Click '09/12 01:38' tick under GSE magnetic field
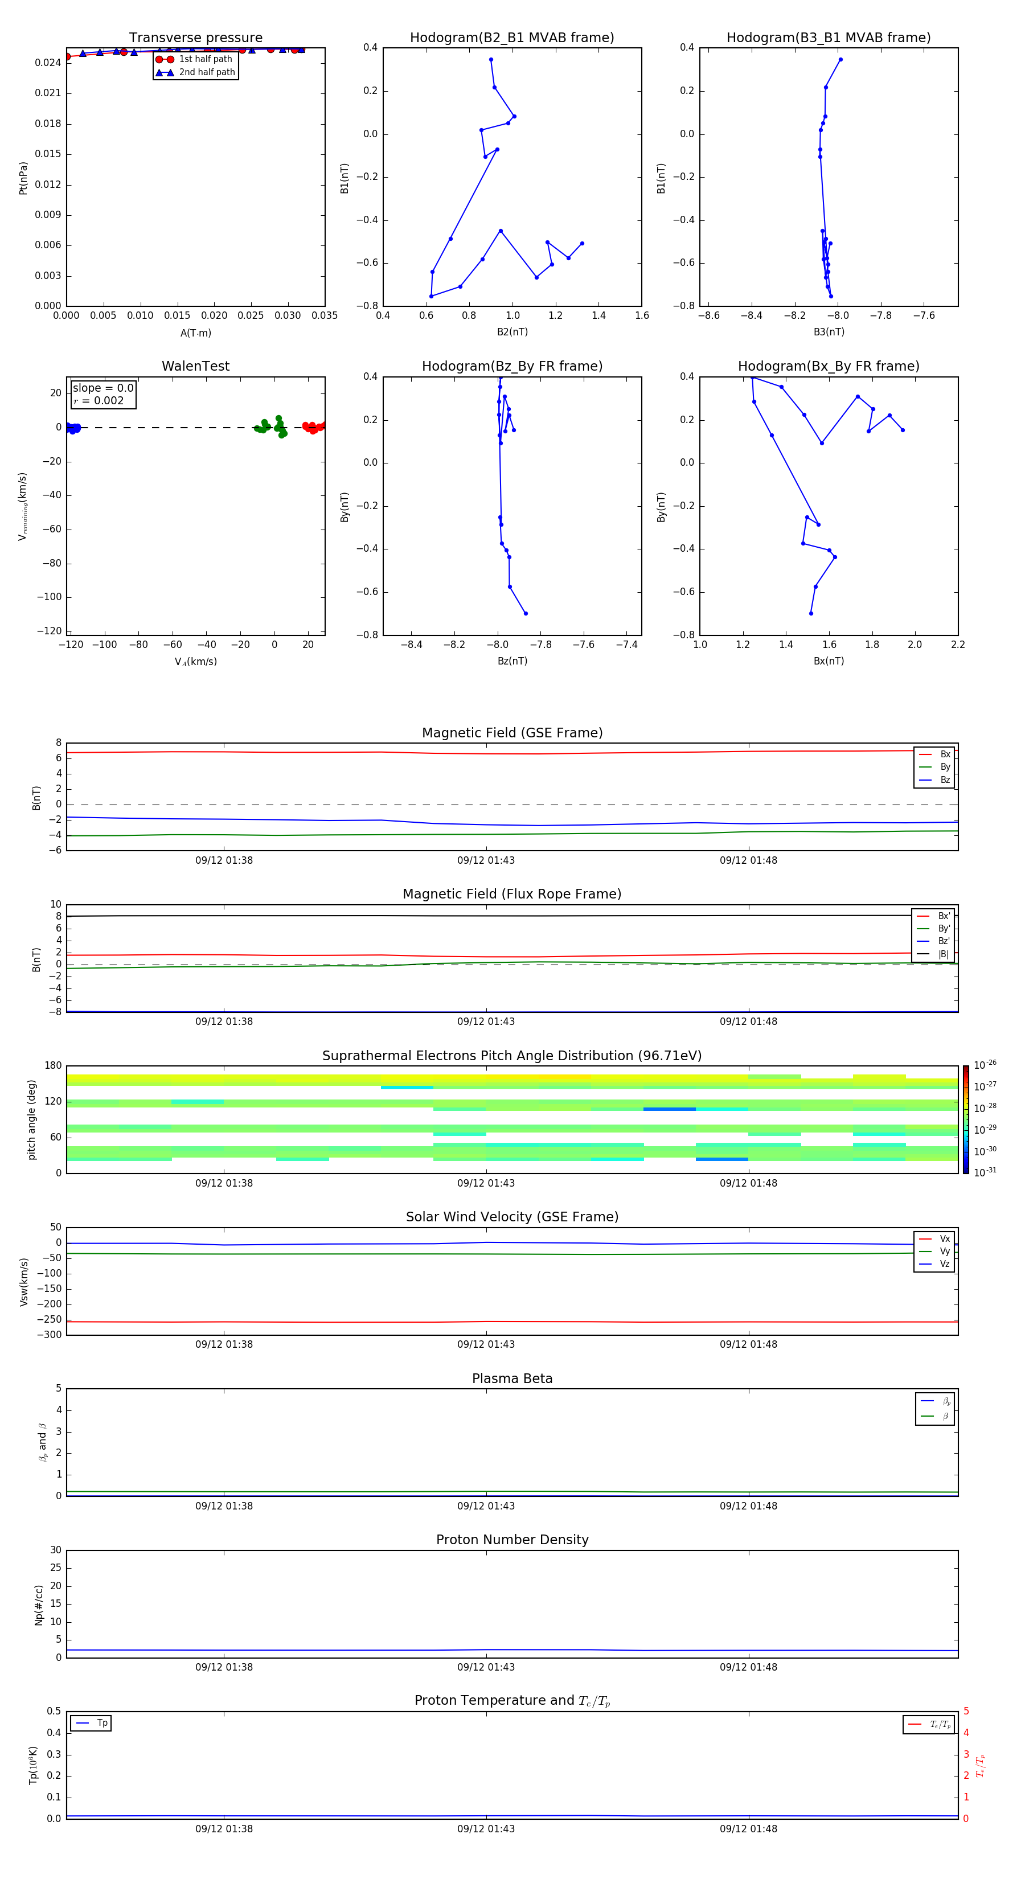The width and height of the screenshot is (1025, 1879). pos(224,861)
